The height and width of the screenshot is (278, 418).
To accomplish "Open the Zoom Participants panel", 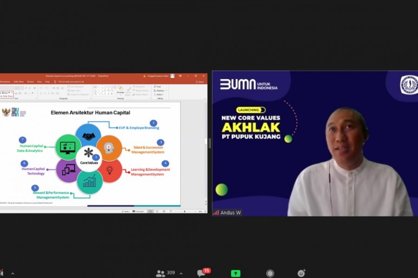I will [161, 273].
